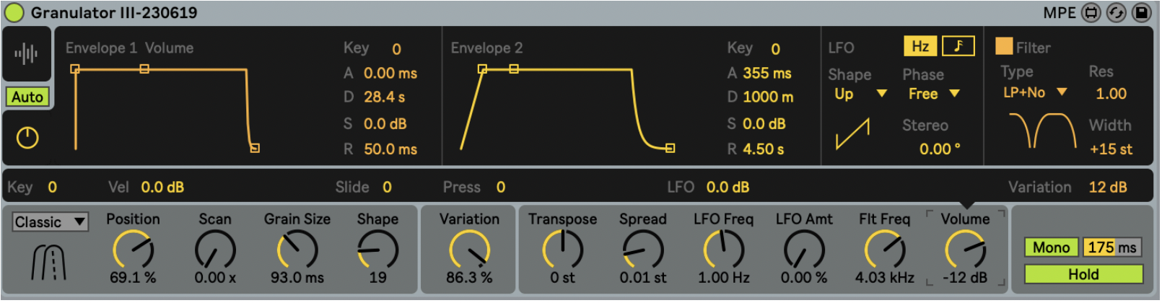Click the waveform sample view icon
Screen dimensions: 1162x303
tap(26, 53)
